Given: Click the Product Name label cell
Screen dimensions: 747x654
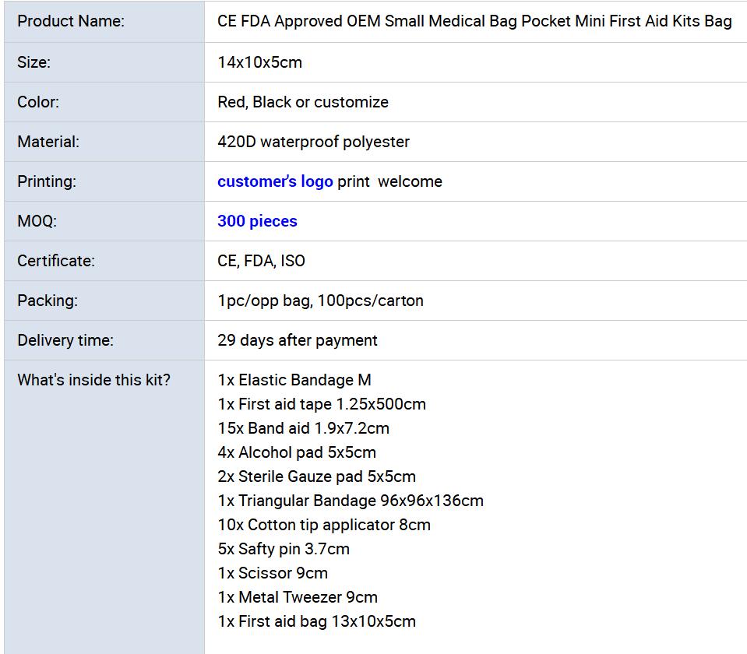Looking at the screenshot, I should coord(71,21).
